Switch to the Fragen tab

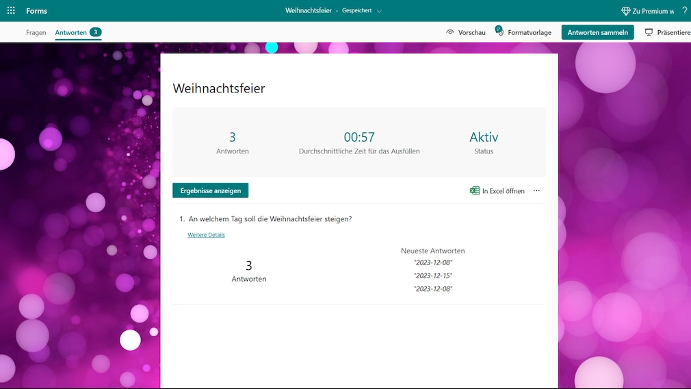[x=36, y=32]
